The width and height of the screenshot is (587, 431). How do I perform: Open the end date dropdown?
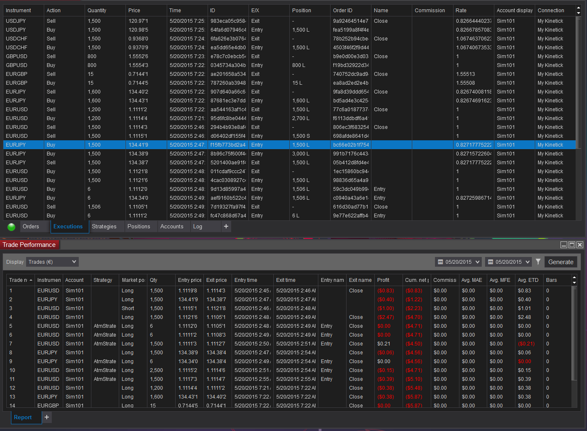coord(508,262)
